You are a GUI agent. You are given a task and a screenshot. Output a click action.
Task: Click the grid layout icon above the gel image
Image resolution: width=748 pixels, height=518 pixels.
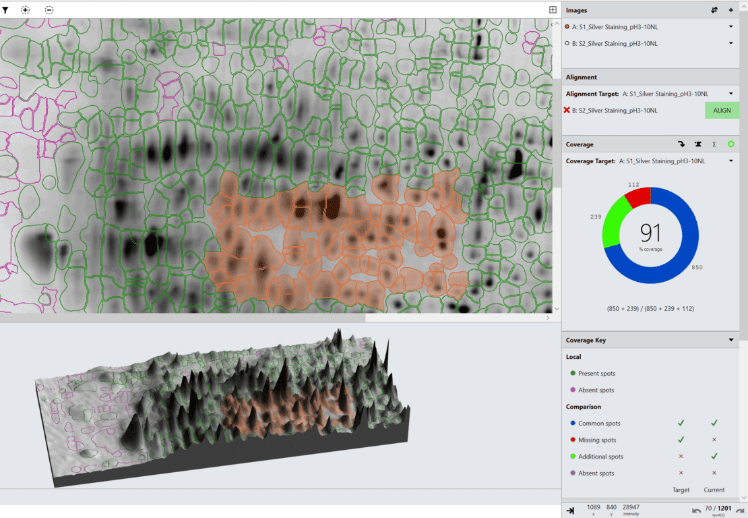553,10
